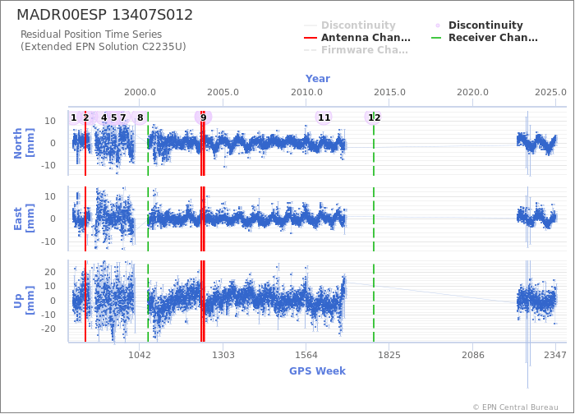This screenshot has width=575, height=414.
Task: Click the 2010.0 year tick label
Action: pyautogui.click(x=306, y=92)
